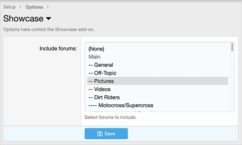Select the Main category in forums list

[x=94, y=57]
